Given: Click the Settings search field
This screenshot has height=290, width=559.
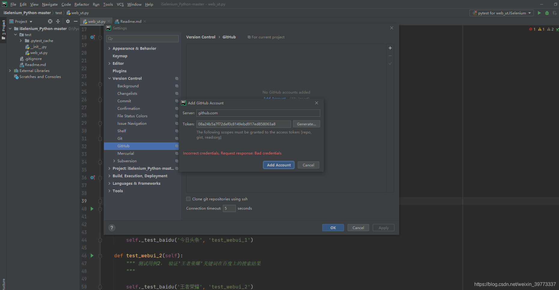Looking at the screenshot, I should point(143,38).
